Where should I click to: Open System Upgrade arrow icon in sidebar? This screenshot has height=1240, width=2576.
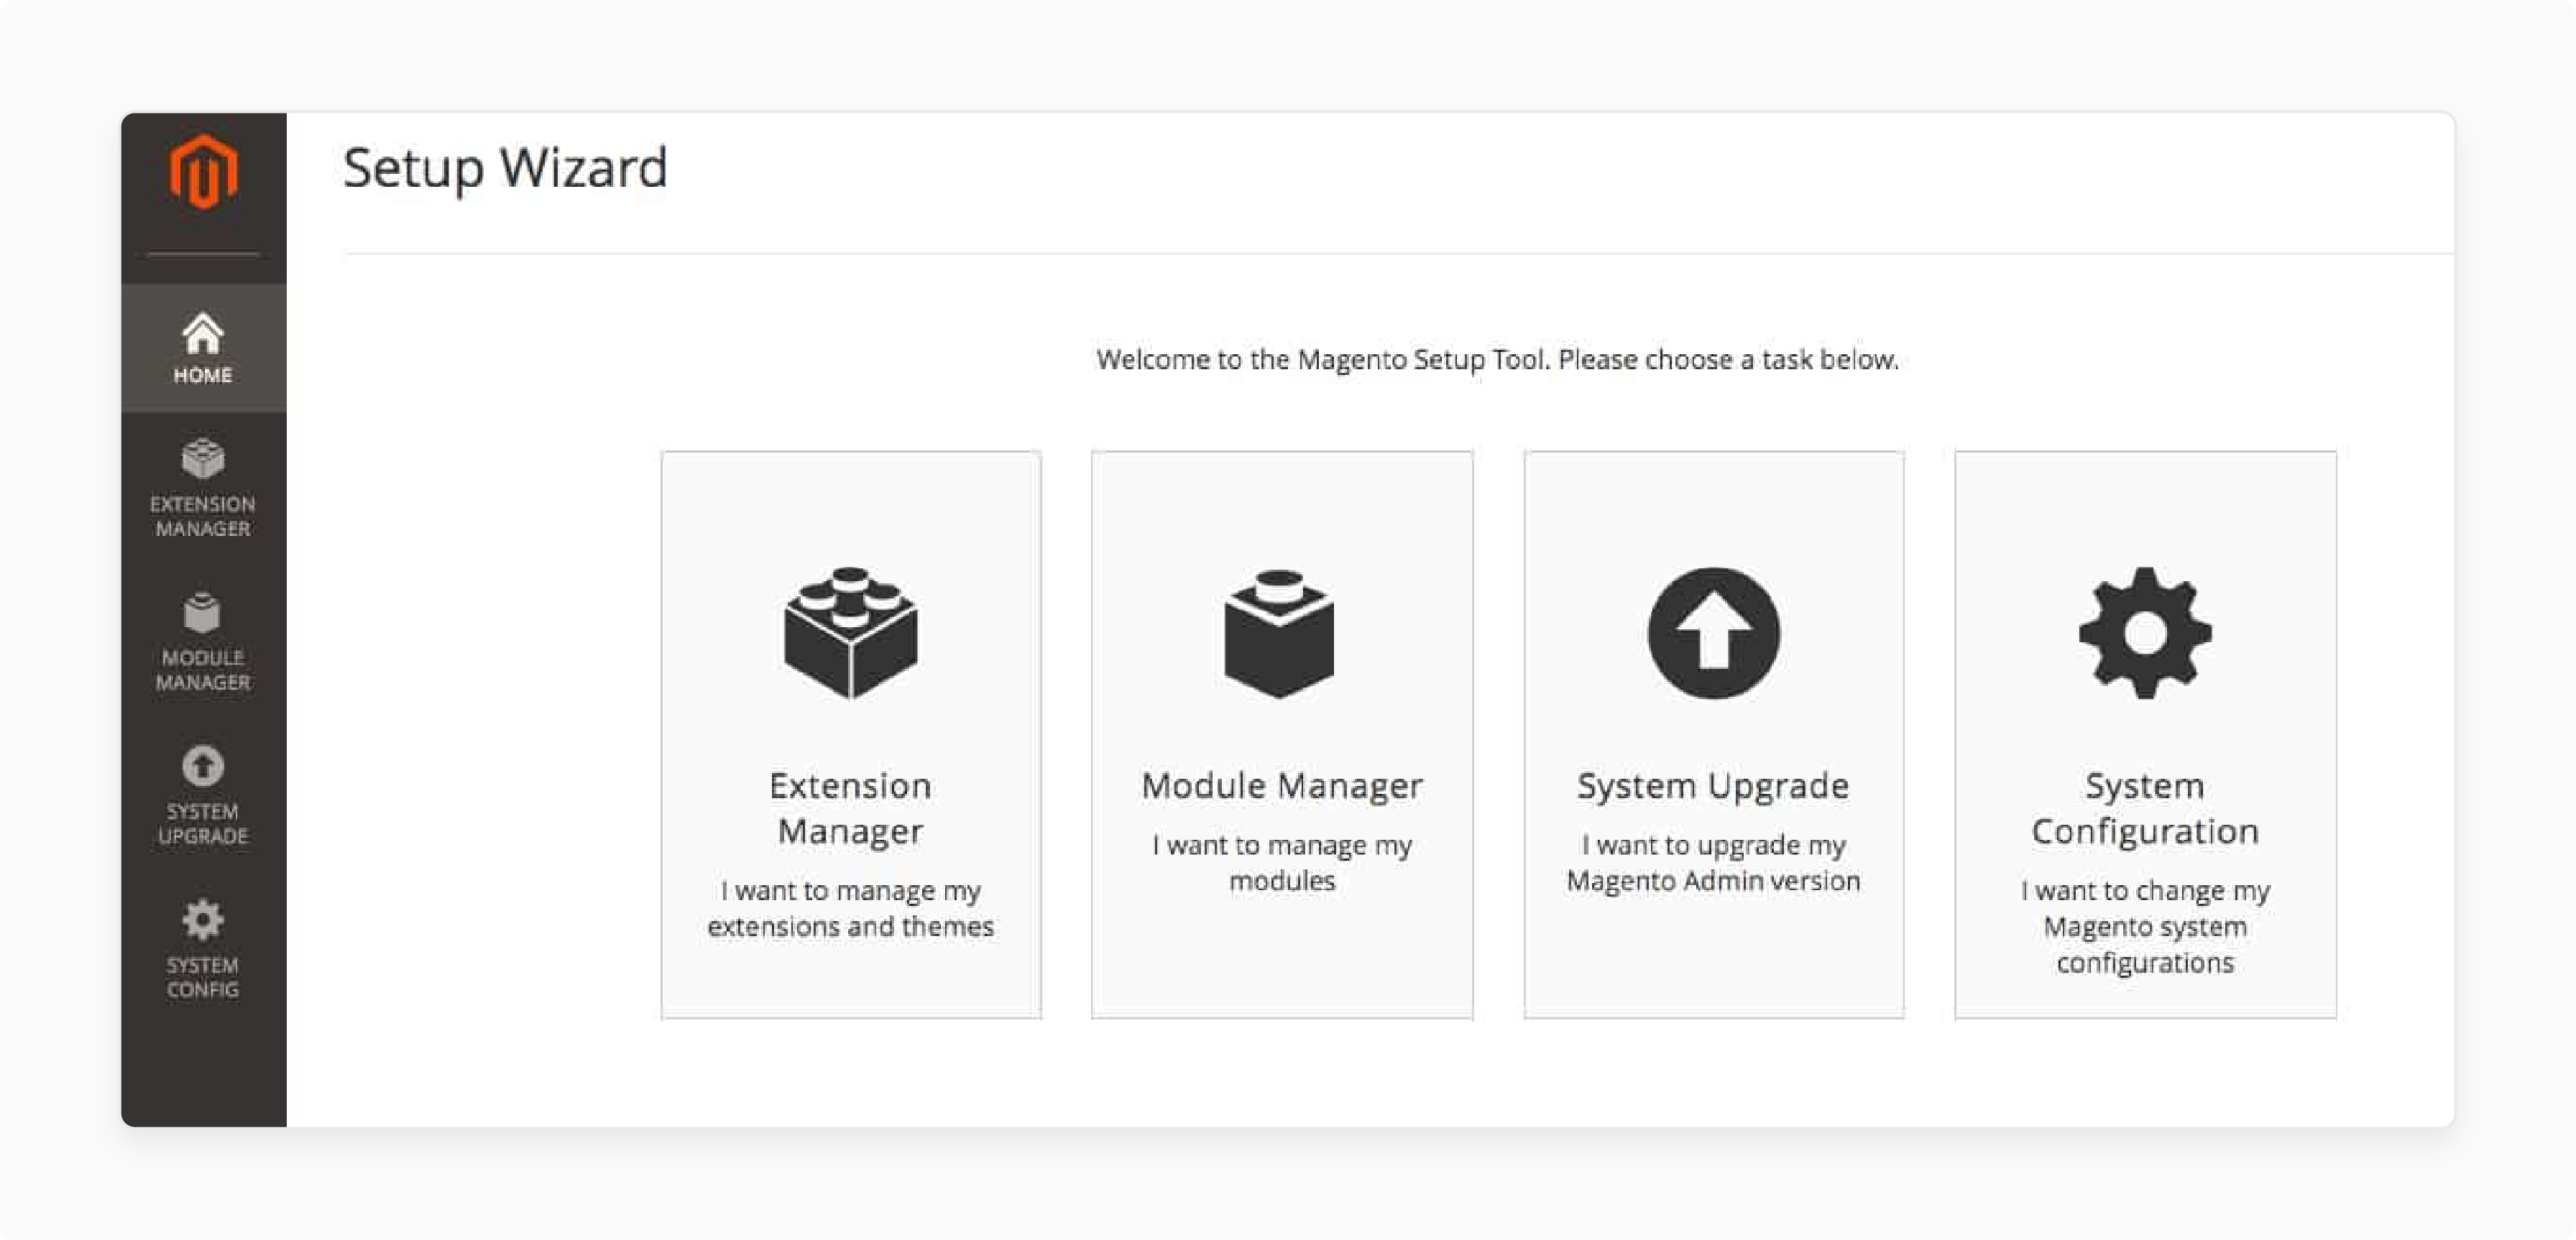point(203,767)
